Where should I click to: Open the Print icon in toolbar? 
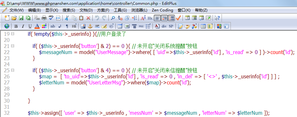click(44, 18)
